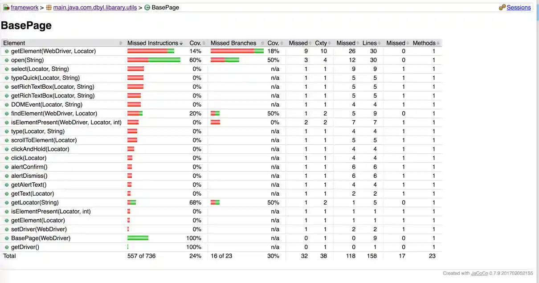Image resolution: width=539 pixels, height=283 pixels.
Task: Click the green method icon beside getElement(WebDriver, Locator)
Action: (7, 51)
